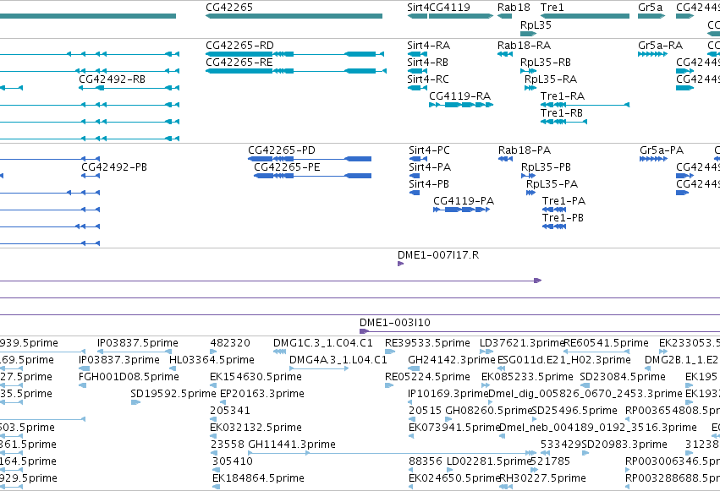Select the DMG4A.3_1.L04.C1 feature label
Viewport: 720px width, 491px height.
pyautogui.click(x=338, y=360)
